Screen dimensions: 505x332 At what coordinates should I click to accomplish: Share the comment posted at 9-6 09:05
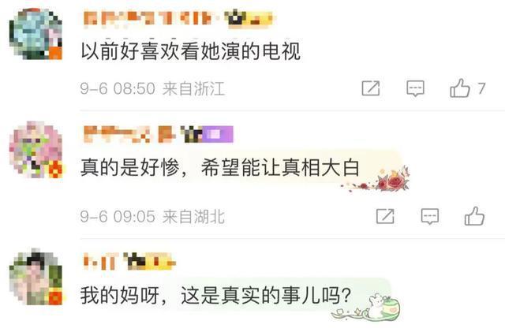[385, 216]
